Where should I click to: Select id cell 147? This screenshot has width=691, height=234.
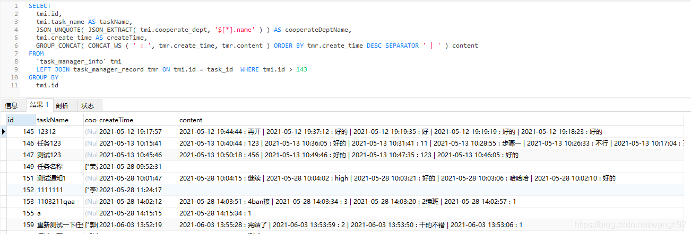(21, 155)
